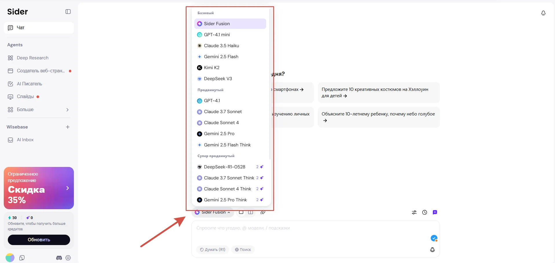Pick the DeepSeek V3 model
Screen dimensions: 555x263
coord(230,79)
